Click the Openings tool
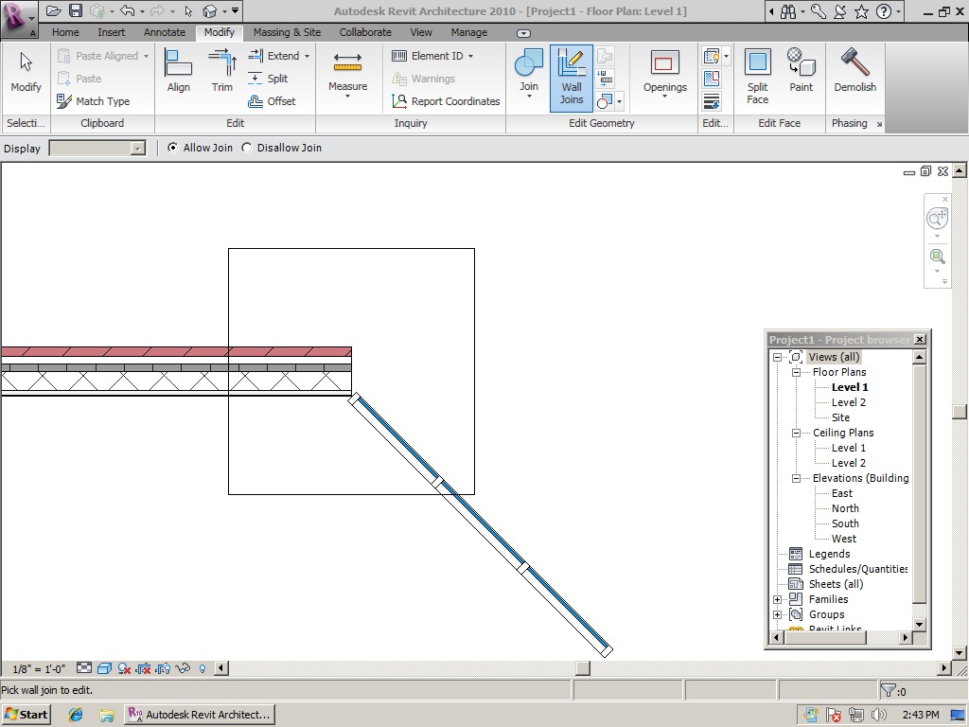This screenshot has height=727, width=969. point(665,74)
